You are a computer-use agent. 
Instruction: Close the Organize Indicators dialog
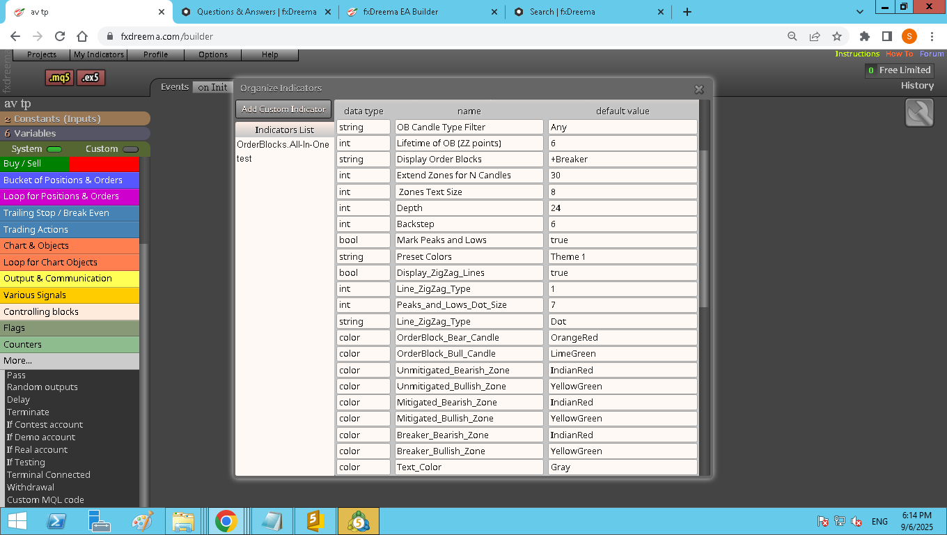(x=699, y=89)
